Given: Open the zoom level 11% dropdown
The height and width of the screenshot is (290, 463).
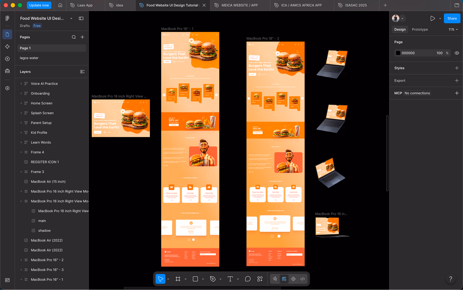Looking at the screenshot, I should 453,30.
